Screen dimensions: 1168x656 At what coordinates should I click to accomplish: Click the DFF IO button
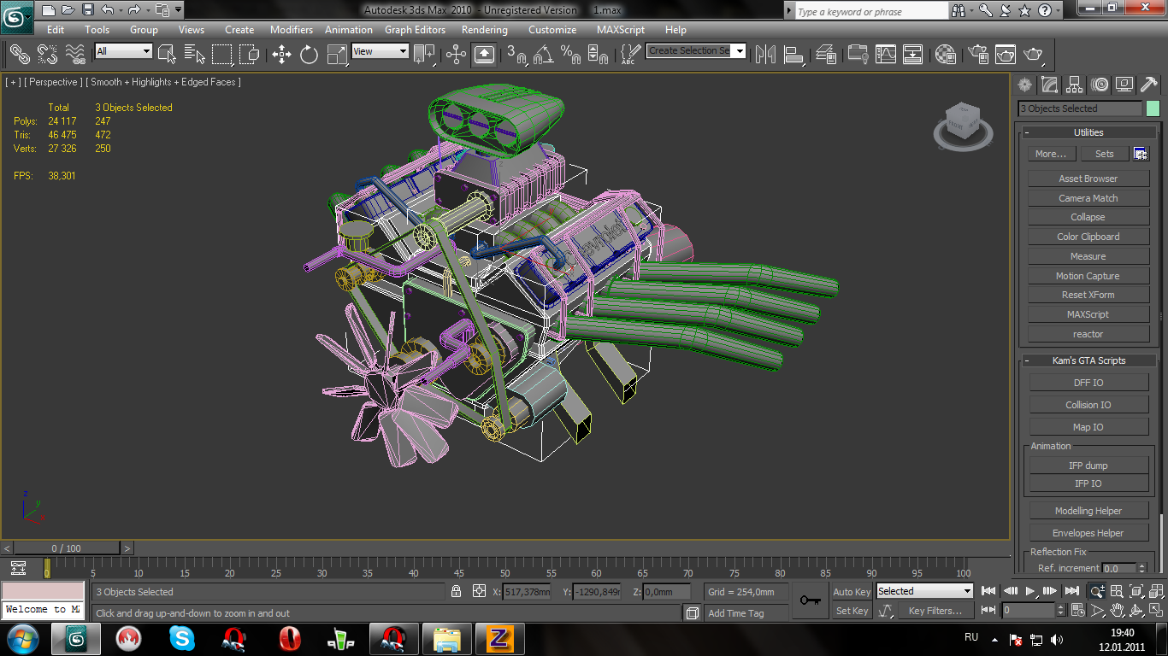pos(1088,383)
